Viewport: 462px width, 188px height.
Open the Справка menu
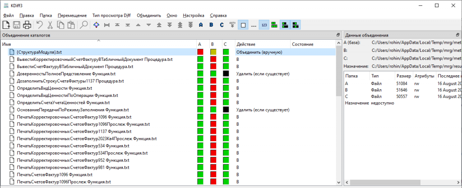[x=218, y=15]
